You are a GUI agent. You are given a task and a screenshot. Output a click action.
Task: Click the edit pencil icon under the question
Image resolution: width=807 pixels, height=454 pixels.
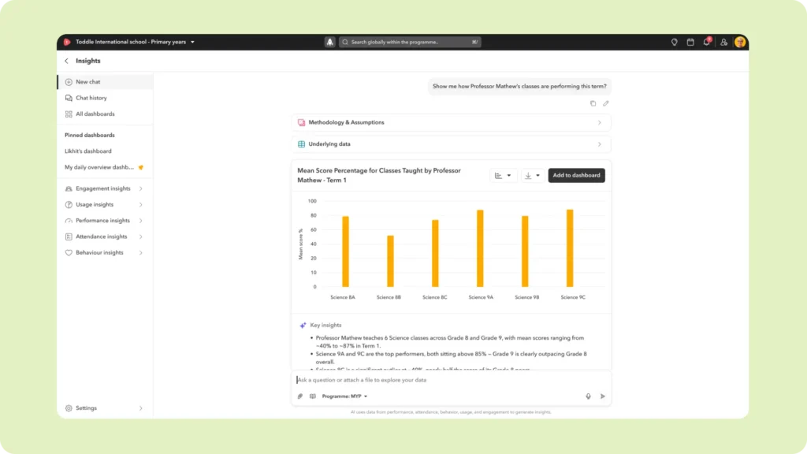point(606,103)
